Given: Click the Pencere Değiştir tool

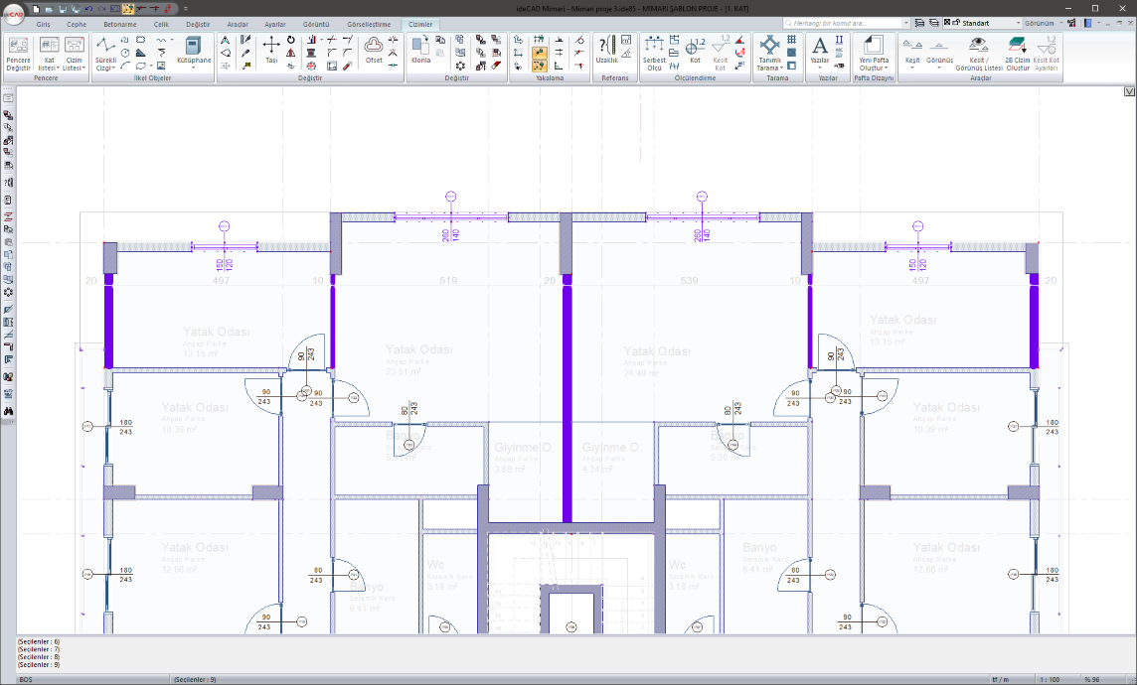Looking at the screenshot, I should (18, 54).
